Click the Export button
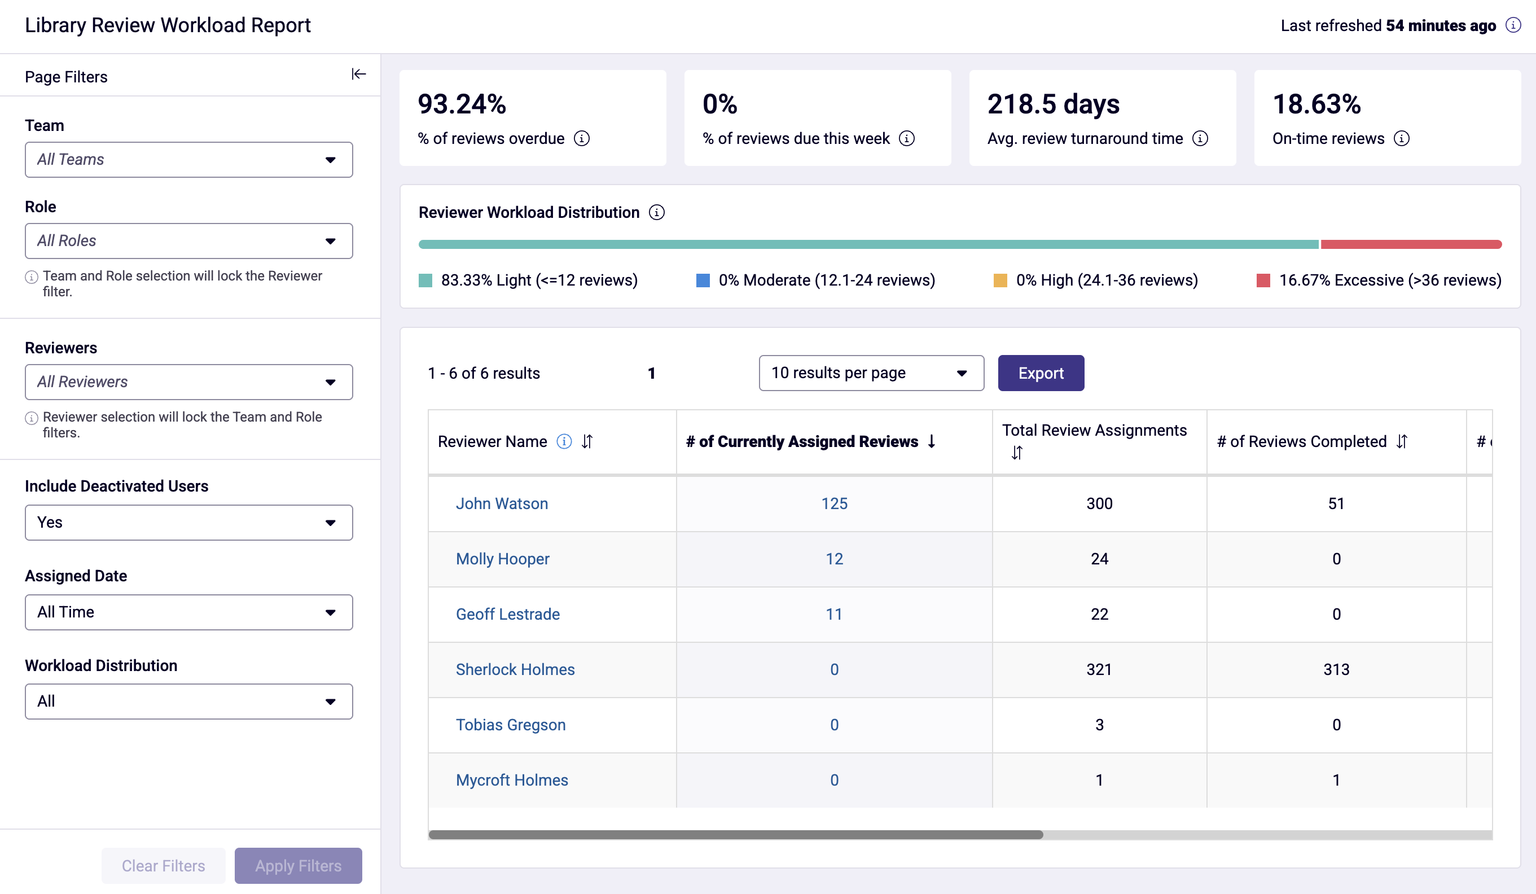 click(x=1041, y=373)
